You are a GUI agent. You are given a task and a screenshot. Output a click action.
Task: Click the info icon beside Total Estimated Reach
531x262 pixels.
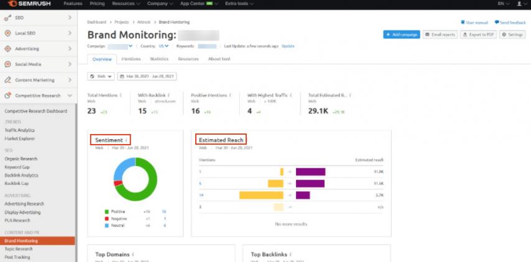(x=351, y=96)
